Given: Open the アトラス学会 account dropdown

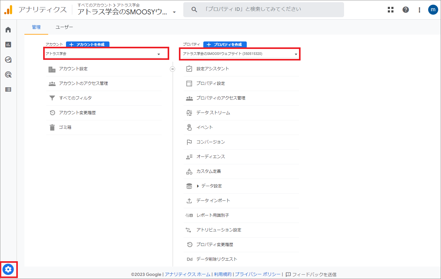Looking at the screenshot, I should pyautogui.click(x=104, y=54).
